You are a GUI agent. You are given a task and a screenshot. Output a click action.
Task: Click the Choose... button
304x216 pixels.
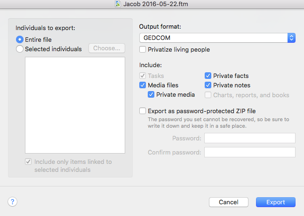click(107, 48)
